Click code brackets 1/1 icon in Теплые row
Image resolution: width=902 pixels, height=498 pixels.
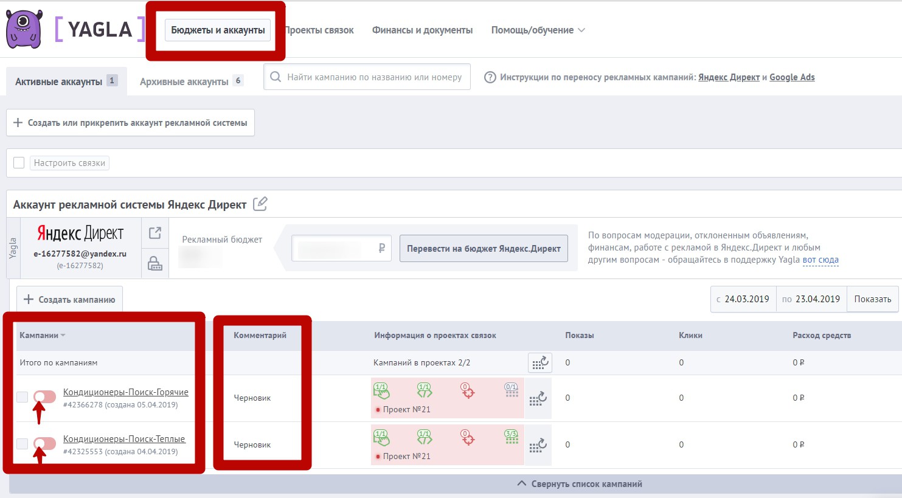click(425, 437)
